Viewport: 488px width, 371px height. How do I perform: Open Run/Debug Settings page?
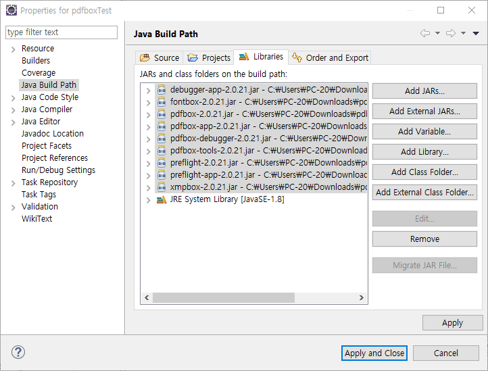[x=59, y=170]
